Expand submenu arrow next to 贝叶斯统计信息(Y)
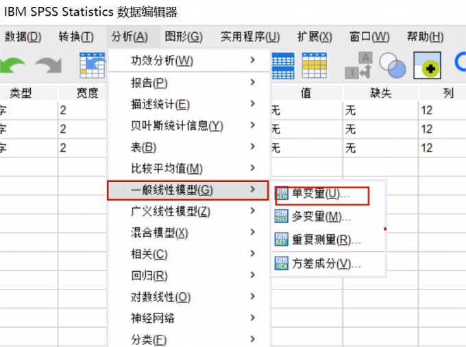Viewport: 466px width, 347px height. pyautogui.click(x=253, y=125)
